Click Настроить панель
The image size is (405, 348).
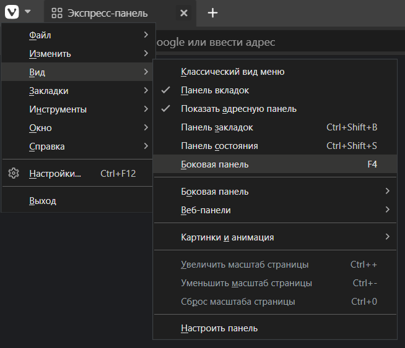[x=219, y=328]
